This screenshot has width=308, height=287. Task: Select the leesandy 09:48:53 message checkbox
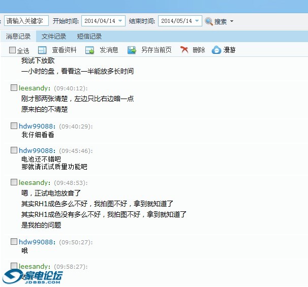click(14, 182)
